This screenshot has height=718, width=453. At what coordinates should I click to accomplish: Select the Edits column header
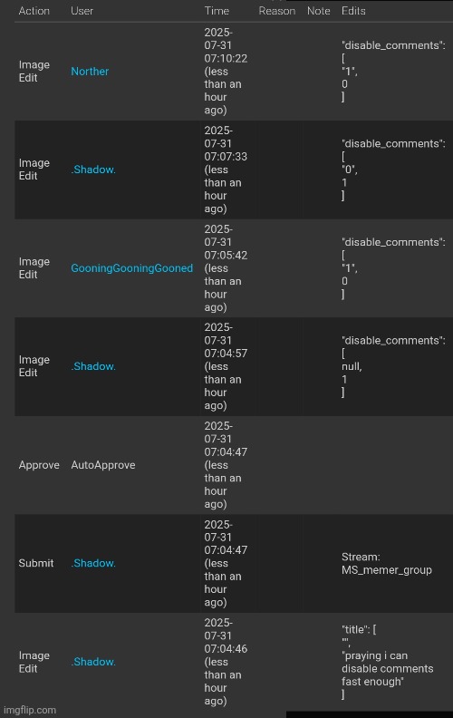click(x=353, y=11)
